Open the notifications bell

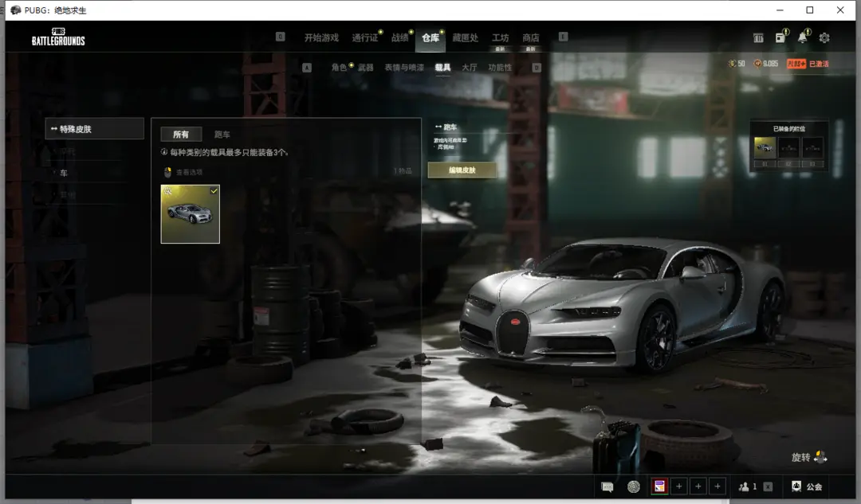point(802,37)
